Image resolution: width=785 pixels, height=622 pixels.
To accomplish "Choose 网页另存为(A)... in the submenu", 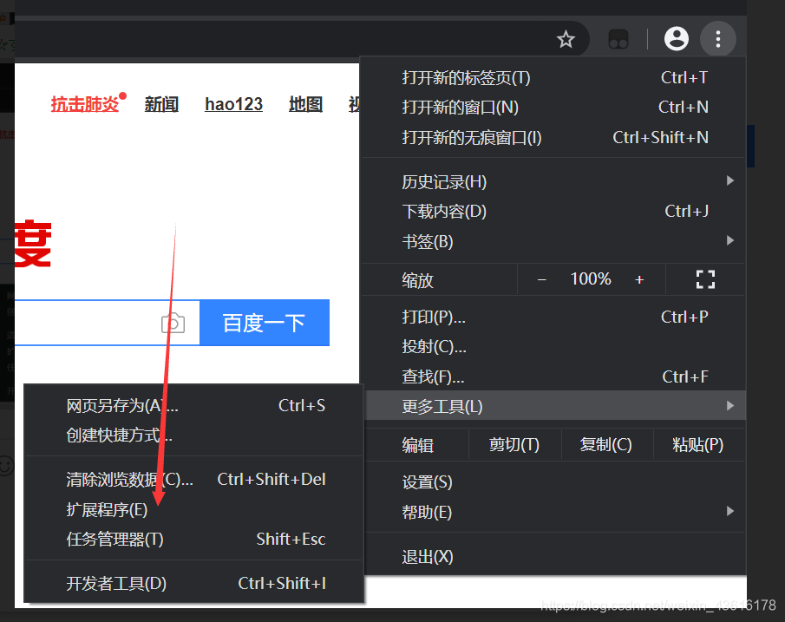I will coord(193,405).
